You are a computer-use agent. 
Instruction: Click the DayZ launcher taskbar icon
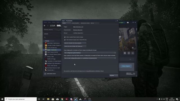(80, 99)
